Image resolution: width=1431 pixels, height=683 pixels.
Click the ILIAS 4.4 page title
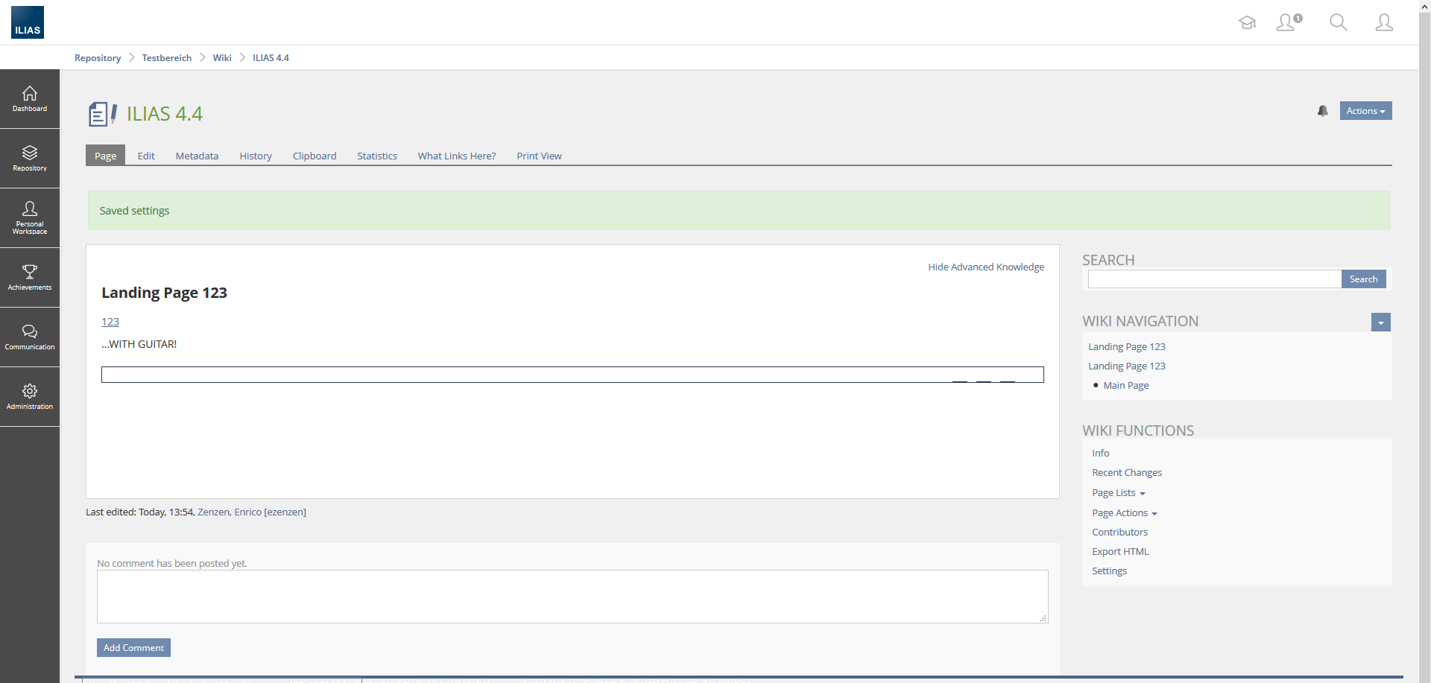coord(165,114)
